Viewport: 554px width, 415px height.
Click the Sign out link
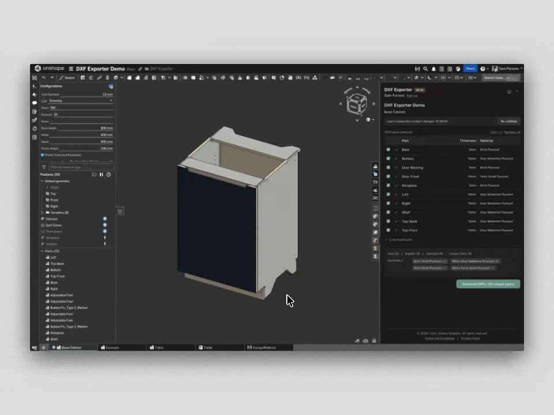(x=412, y=96)
